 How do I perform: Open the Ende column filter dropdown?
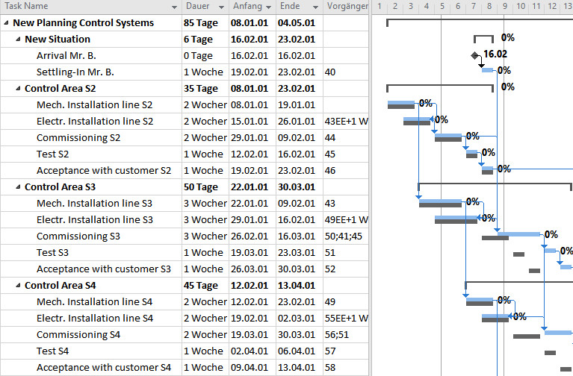(315, 7)
